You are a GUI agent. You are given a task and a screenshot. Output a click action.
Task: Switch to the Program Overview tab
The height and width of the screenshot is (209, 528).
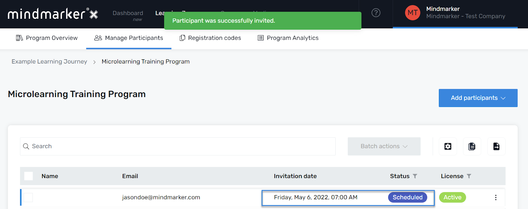(x=47, y=38)
